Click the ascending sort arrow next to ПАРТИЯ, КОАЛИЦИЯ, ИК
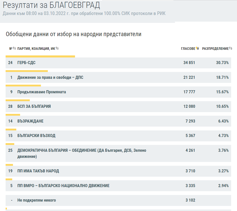The width and height of the screenshot is (237, 211). 56,47
